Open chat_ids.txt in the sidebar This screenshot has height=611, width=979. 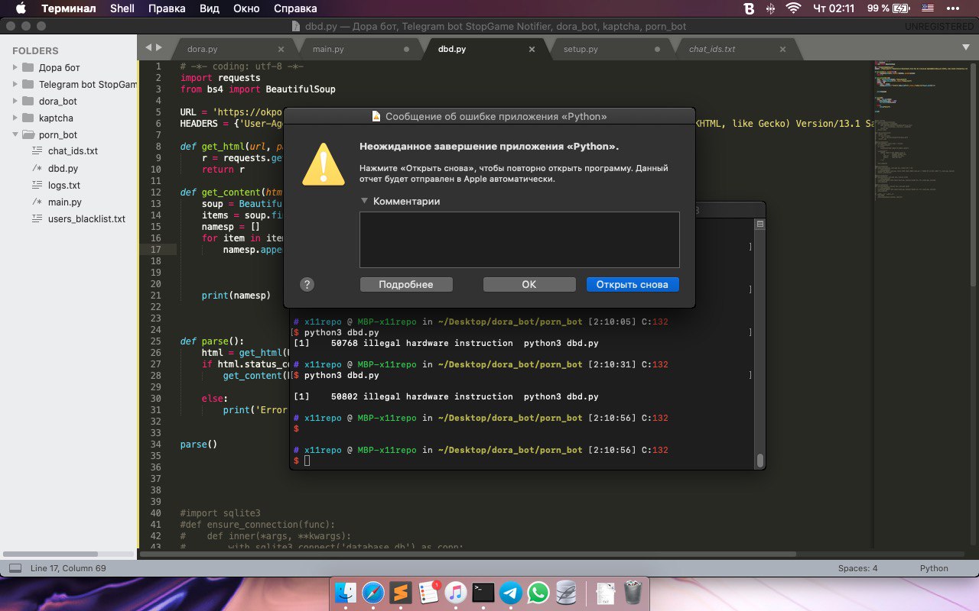pos(73,151)
